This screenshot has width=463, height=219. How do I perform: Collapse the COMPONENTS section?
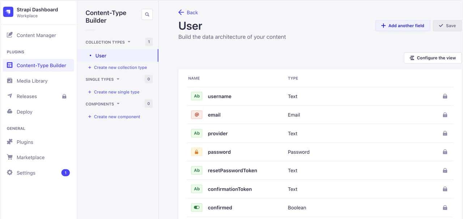(x=118, y=103)
